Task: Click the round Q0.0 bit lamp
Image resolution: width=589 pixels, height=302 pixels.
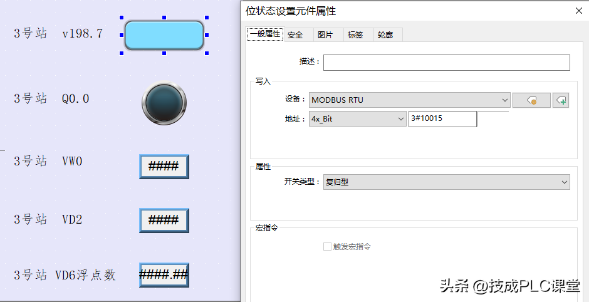Action: point(164,102)
